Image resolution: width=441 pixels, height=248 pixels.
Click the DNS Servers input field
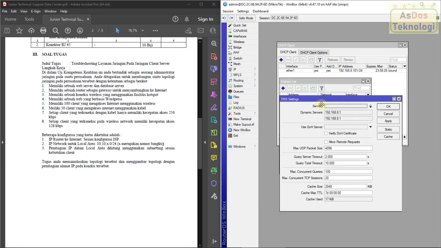346,106
